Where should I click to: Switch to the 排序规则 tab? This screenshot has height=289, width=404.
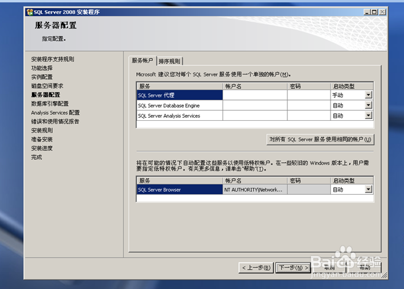tap(169, 62)
